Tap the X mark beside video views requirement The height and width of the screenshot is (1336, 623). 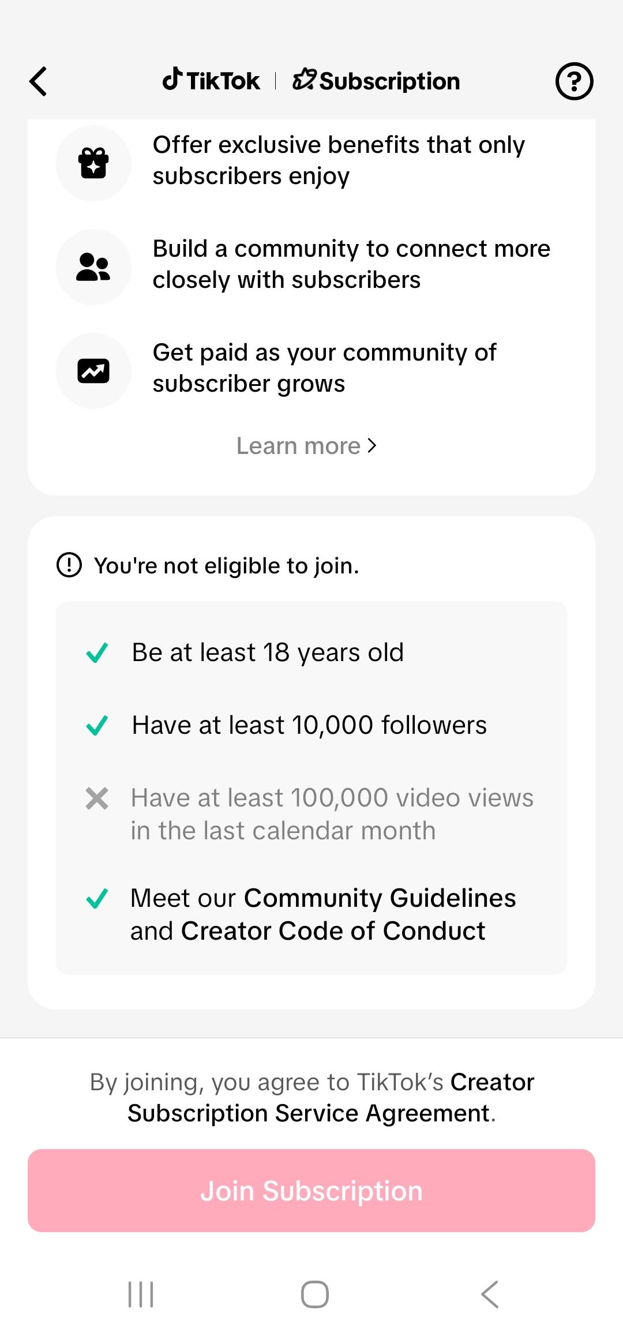[x=97, y=799]
